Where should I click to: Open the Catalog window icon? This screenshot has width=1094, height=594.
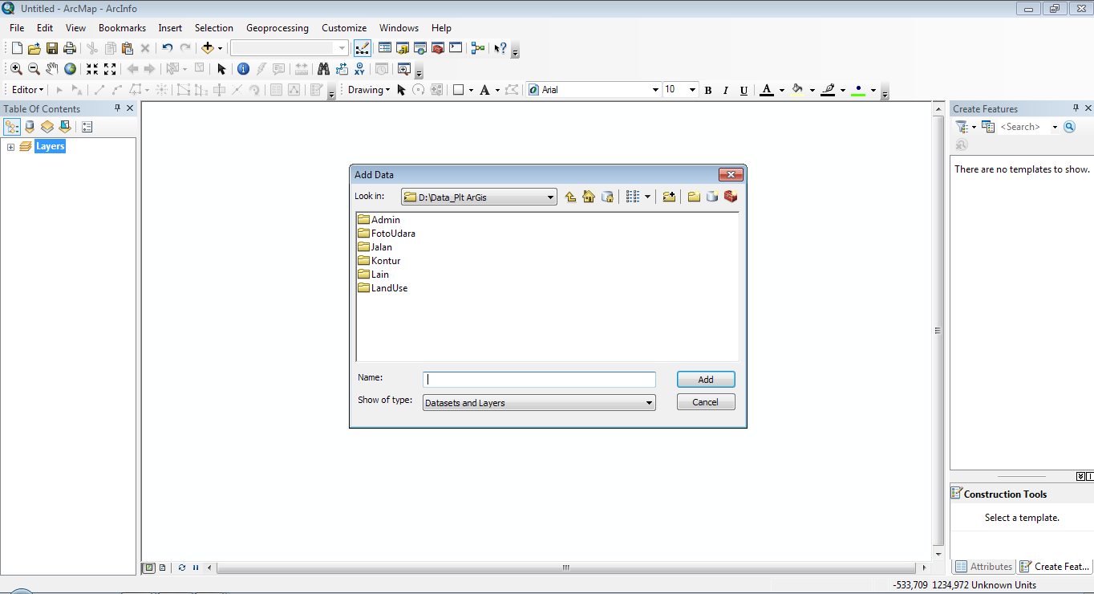403,48
